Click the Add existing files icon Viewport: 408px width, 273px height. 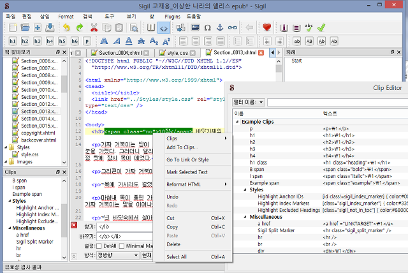pos(38,27)
